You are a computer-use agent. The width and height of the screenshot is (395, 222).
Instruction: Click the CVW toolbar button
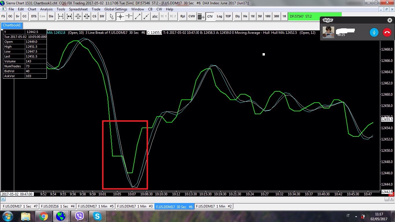pos(192,16)
